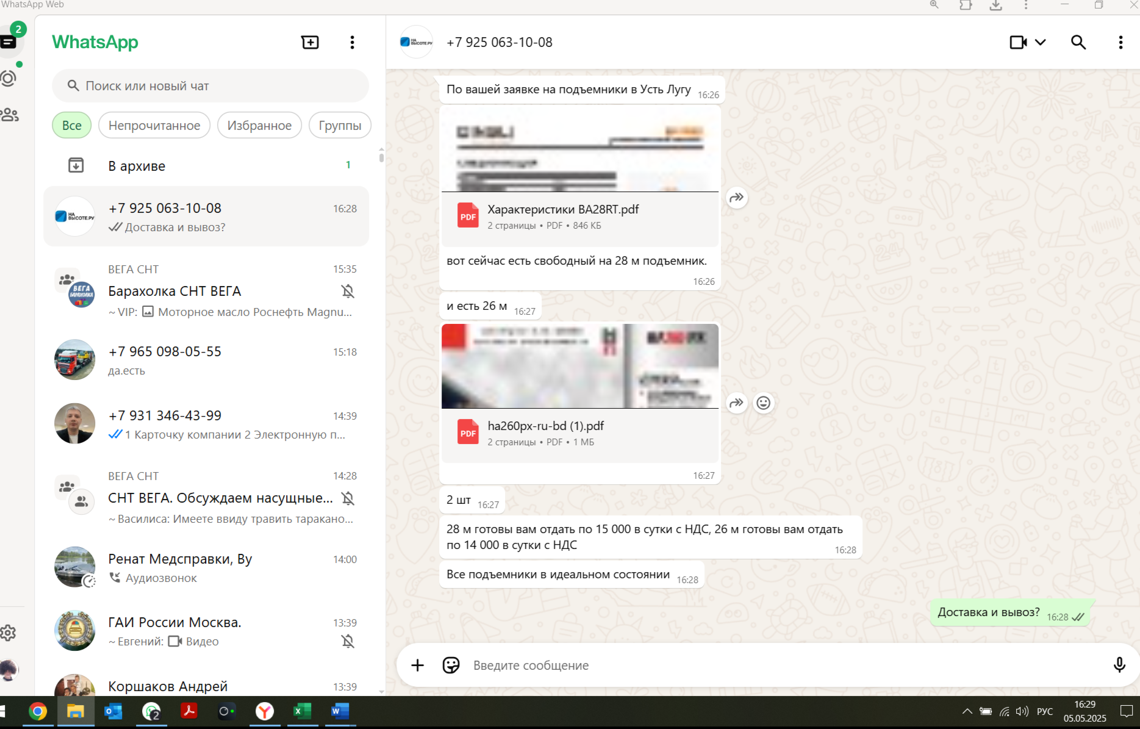The width and height of the screenshot is (1140, 729).
Task: Open Word from the taskbar
Action: click(340, 711)
